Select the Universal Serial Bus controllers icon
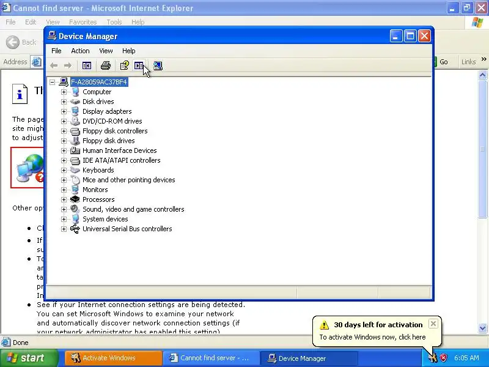 coord(75,229)
